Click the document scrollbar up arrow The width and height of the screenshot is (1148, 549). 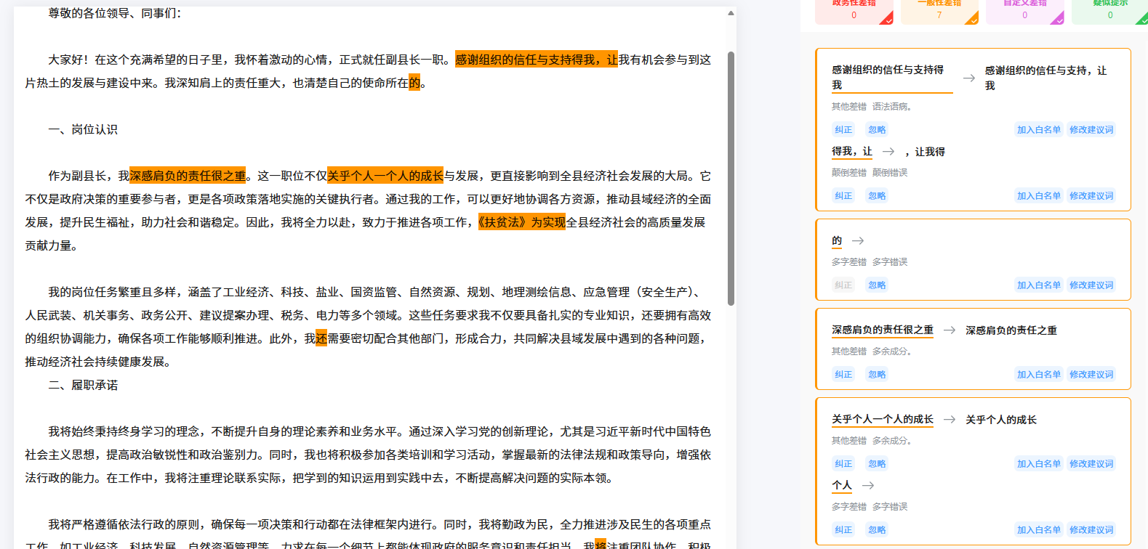731,13
